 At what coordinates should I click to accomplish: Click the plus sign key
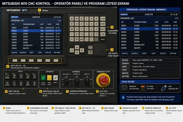pos(87,40)
